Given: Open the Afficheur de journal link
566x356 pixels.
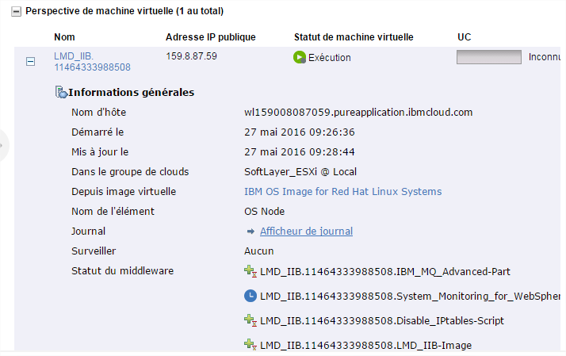Looking at the screenshot, I should [x=306, y=232].
